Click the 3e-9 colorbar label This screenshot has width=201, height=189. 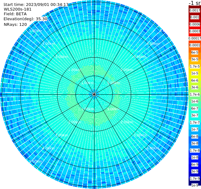(195, 171)
